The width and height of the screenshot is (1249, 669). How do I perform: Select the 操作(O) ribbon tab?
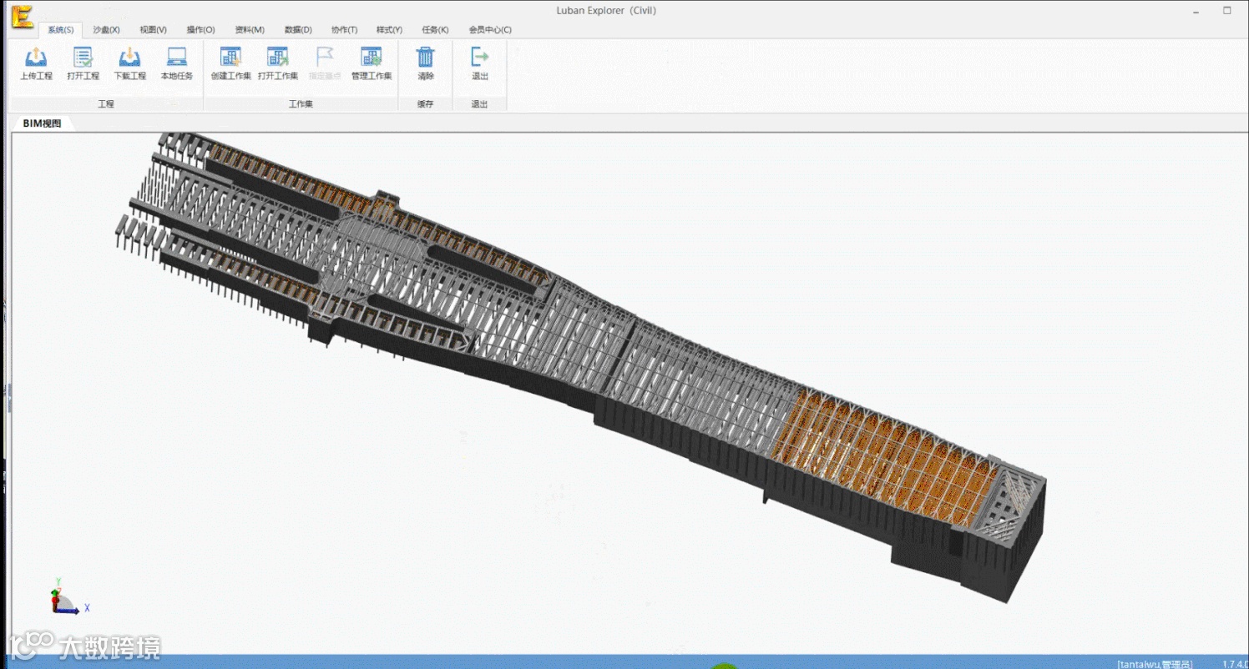coord(200,30)
